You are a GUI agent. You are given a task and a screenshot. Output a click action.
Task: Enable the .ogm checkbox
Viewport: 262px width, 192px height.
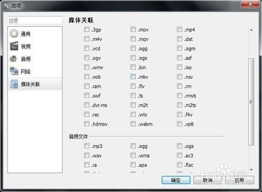tap(180, 48)
